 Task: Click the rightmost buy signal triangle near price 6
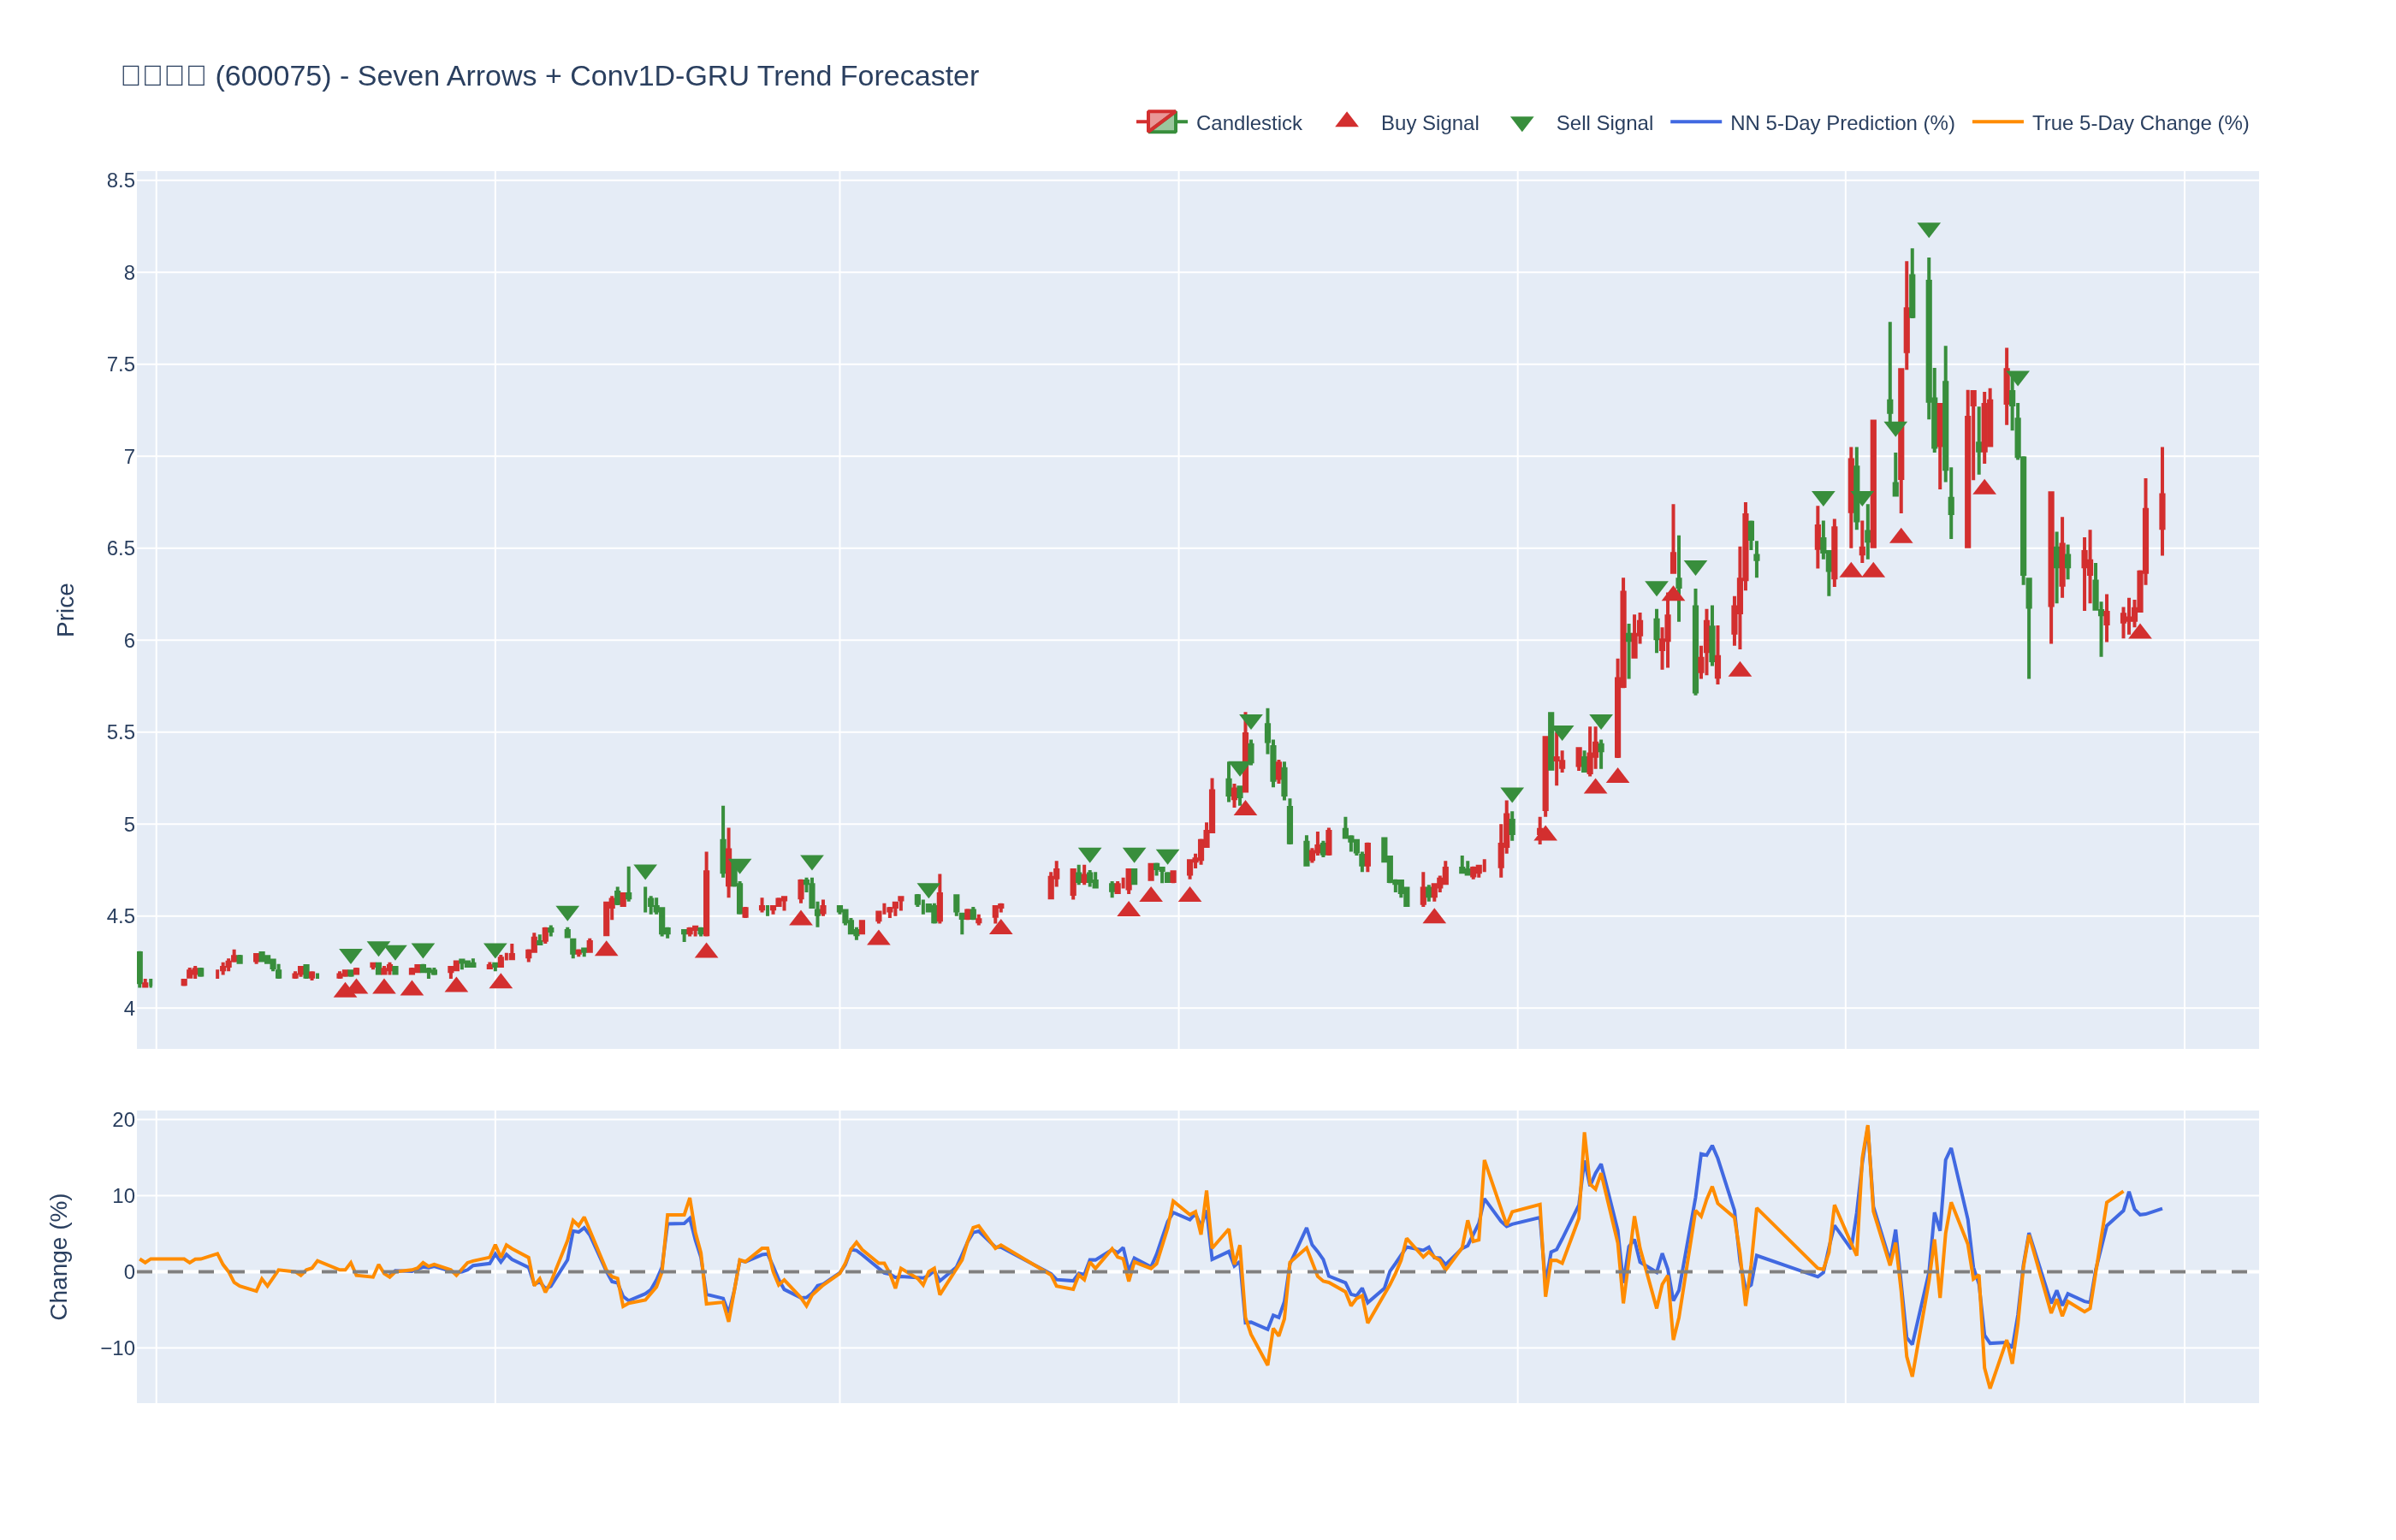click(x=2139, y=631)
